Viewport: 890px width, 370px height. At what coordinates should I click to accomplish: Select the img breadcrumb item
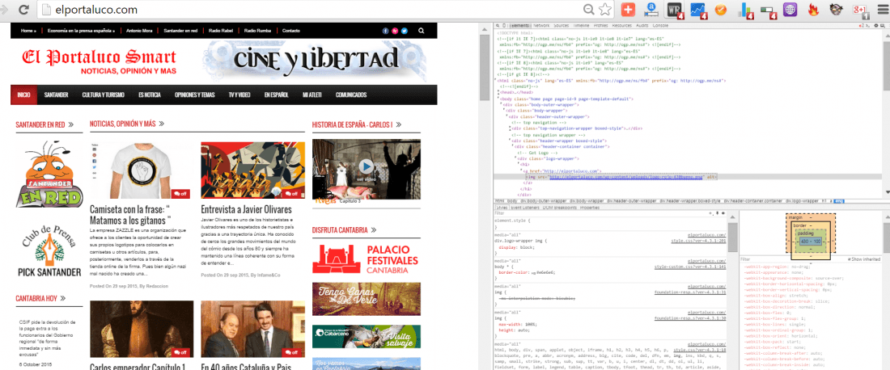(840, 200)
